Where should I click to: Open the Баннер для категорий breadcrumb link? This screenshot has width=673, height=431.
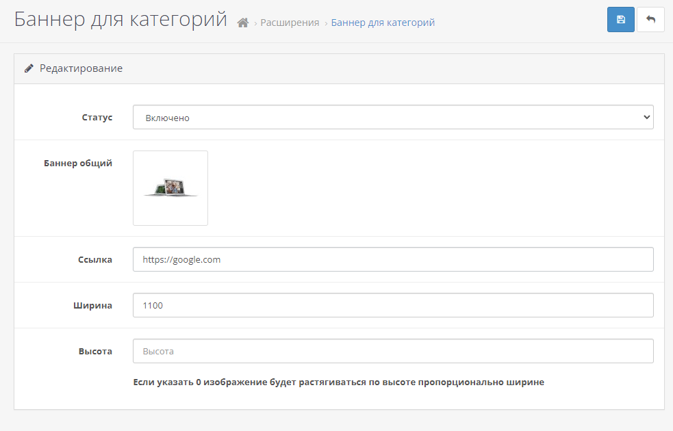coord(383,23)
